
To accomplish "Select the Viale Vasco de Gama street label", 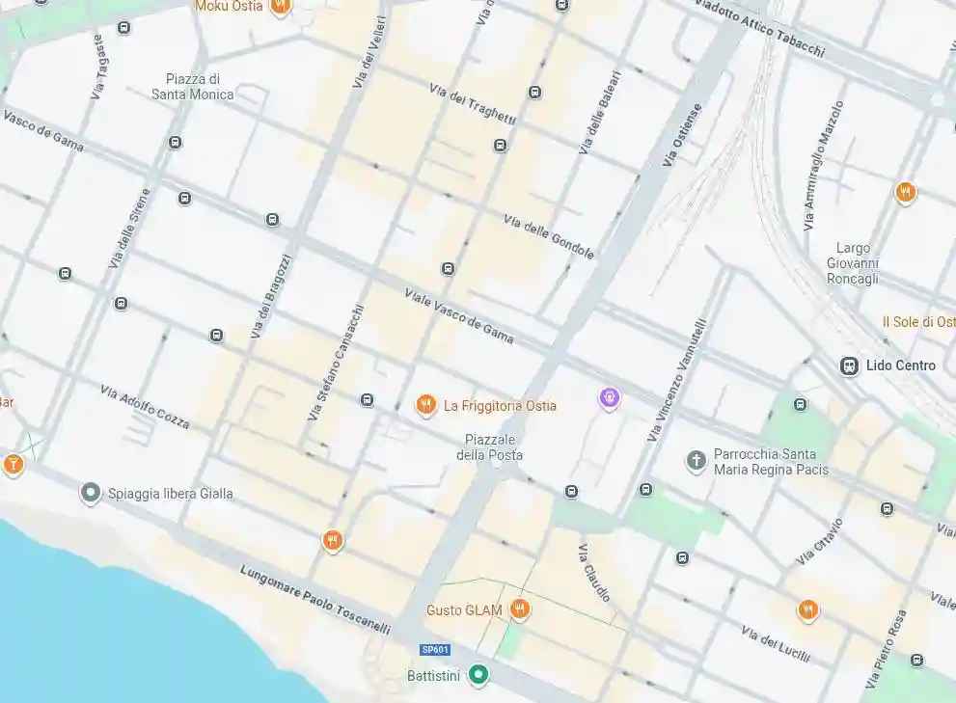I will pos(458,316).
